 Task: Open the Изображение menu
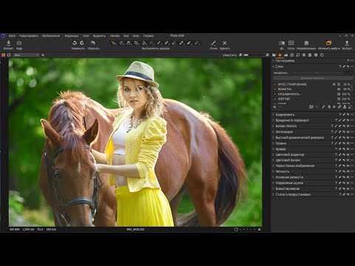[x=51, y=36]
